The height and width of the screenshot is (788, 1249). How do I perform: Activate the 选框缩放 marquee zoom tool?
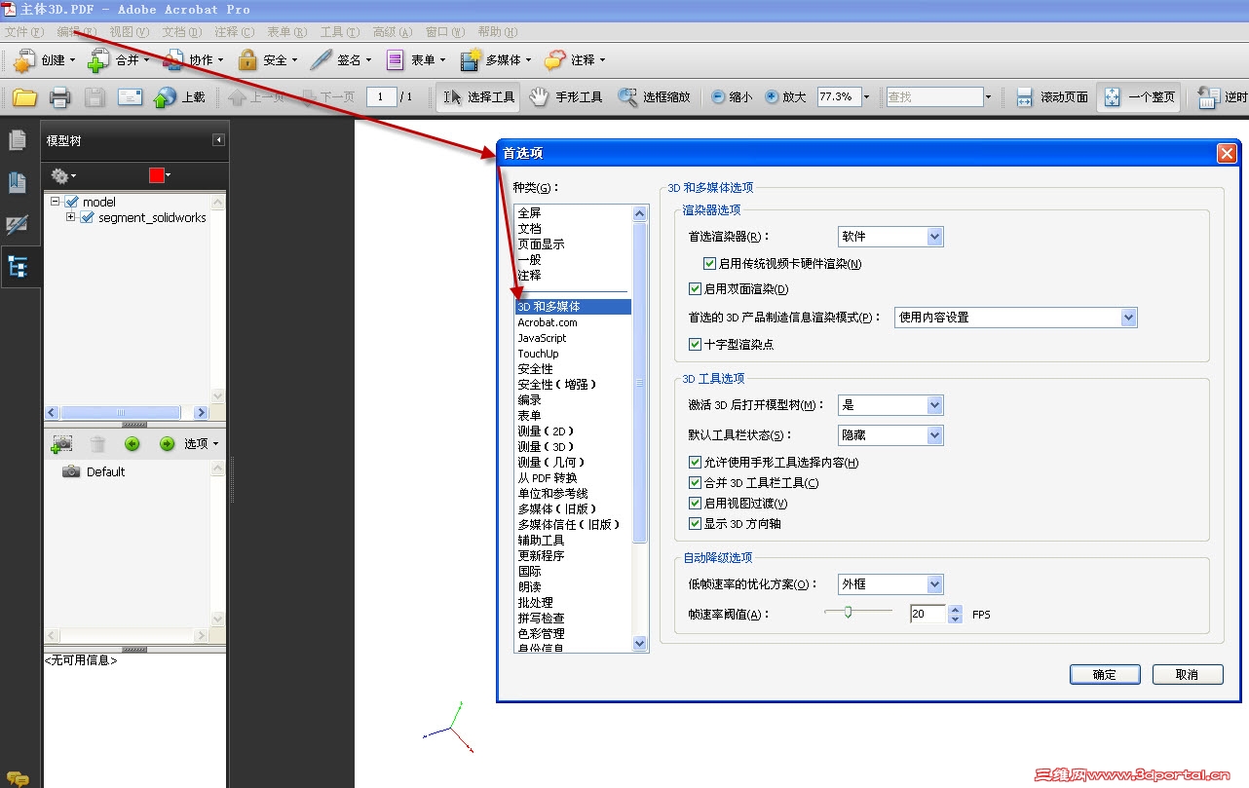[x=654, y=97]
